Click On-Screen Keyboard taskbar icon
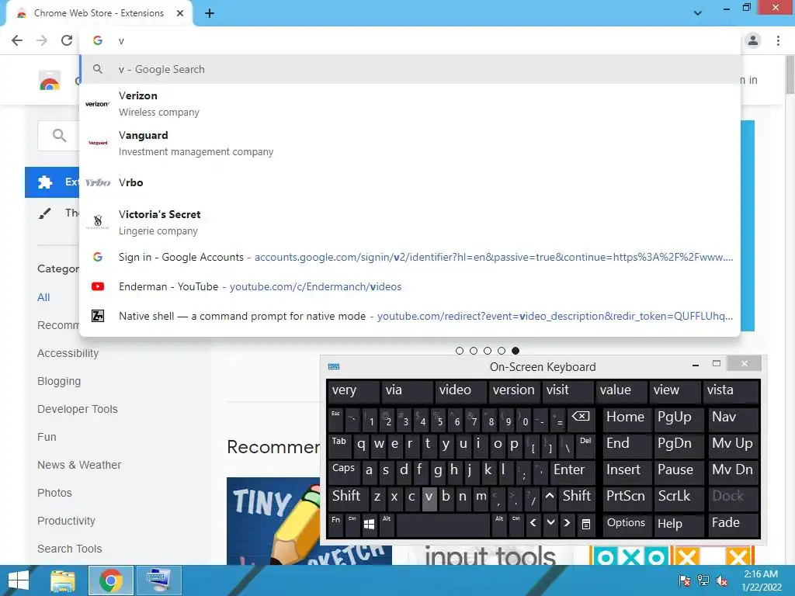The width and height of the screenshot is (795, 596). 159,580
